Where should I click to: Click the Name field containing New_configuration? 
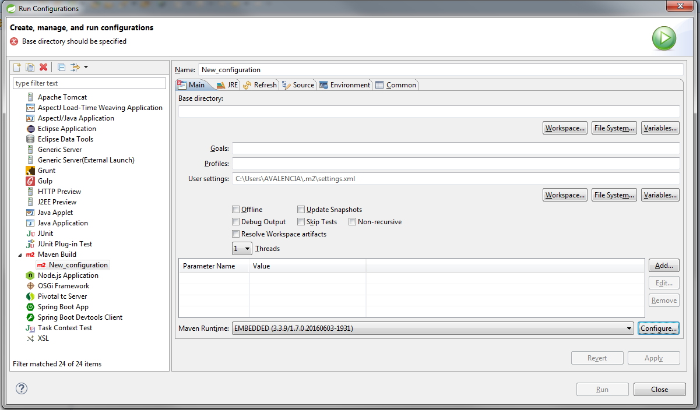pos(441,69)
